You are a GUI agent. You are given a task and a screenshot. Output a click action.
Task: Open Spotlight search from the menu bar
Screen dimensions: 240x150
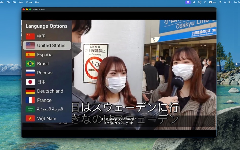[225, 2]
